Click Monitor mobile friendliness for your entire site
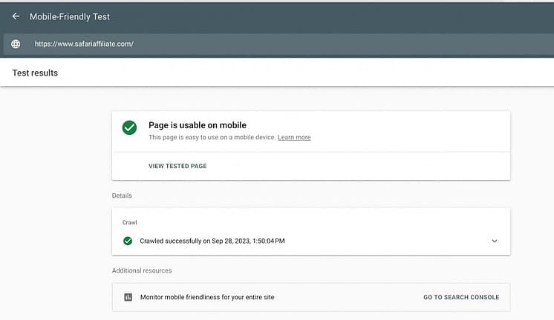 (x=207, y=297)
